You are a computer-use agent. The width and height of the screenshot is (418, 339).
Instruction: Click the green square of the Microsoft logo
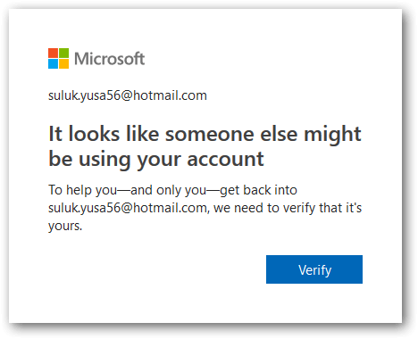click(x=63, y=53)
